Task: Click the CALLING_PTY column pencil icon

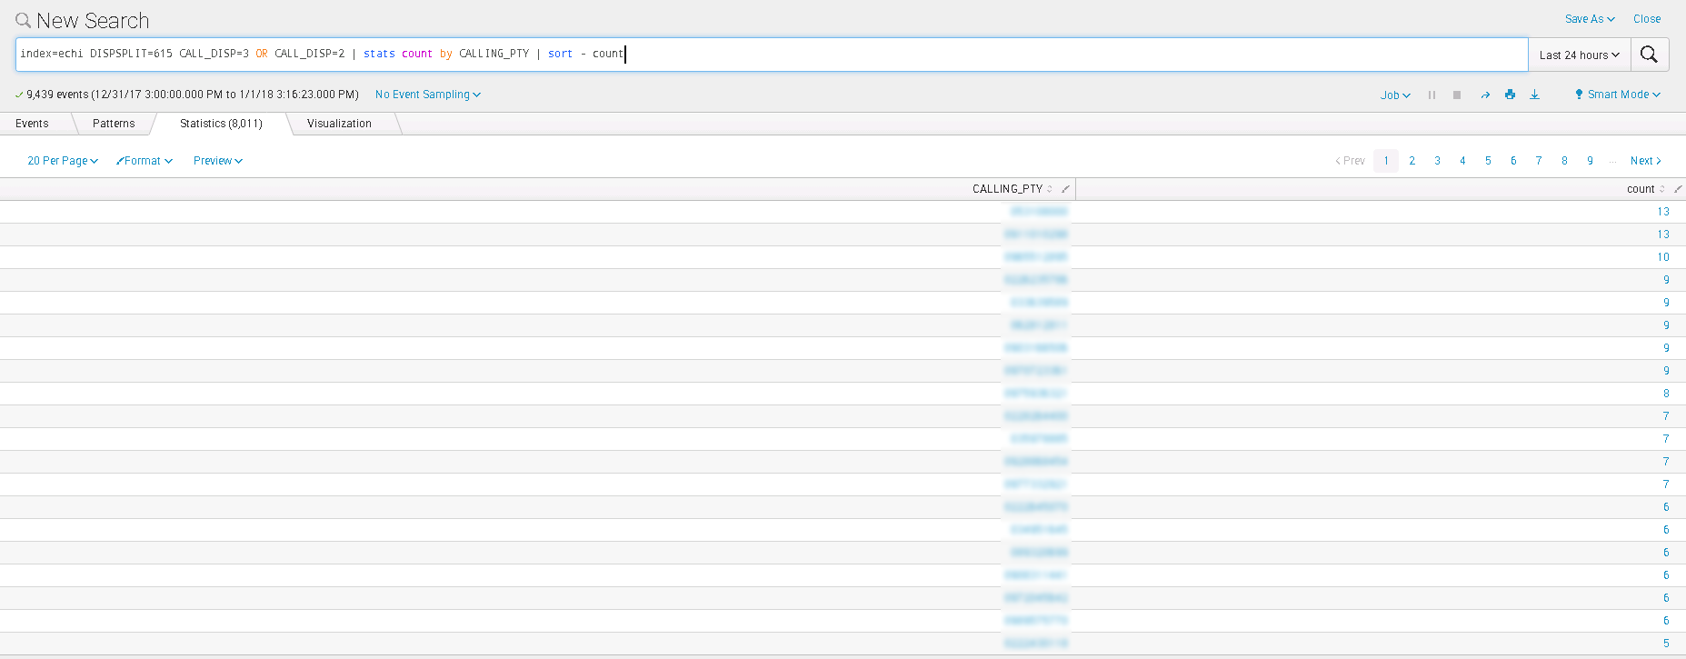Action: (x=1065, y=189)
